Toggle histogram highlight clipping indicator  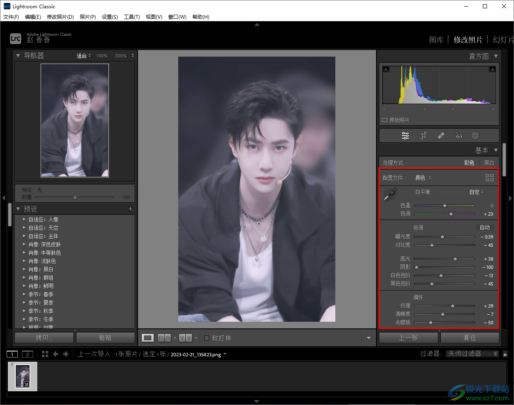click(492, 69)
